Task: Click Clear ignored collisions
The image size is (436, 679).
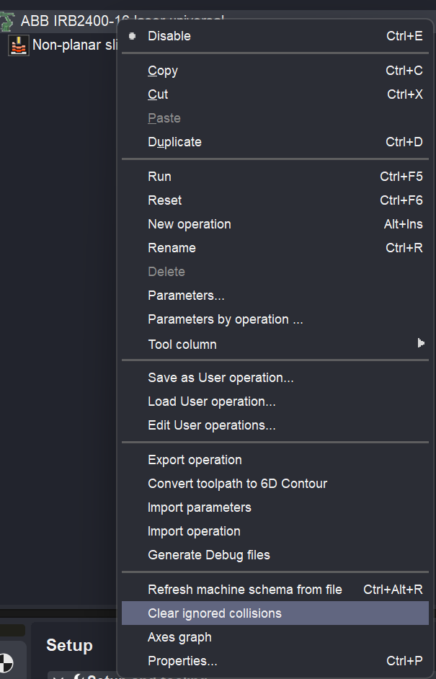Action: coord(215,613)
